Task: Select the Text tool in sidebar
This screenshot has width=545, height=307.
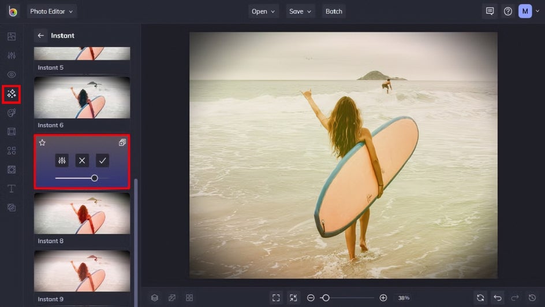Action: pos(12,188)
